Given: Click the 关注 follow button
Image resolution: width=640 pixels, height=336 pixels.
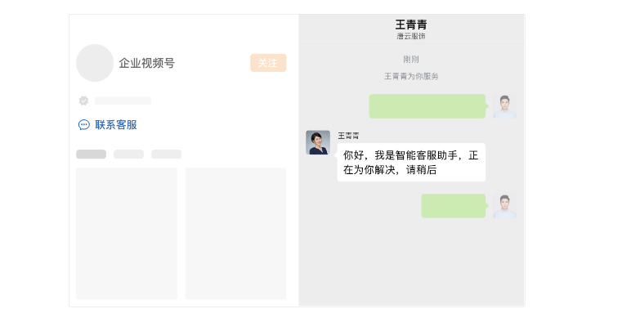Looking at the screenshot, I should [x=268, y=63].
